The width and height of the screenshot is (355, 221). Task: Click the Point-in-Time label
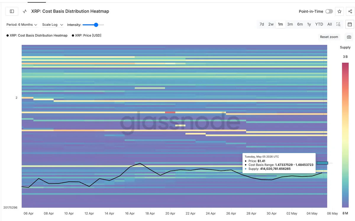point(311,11)
